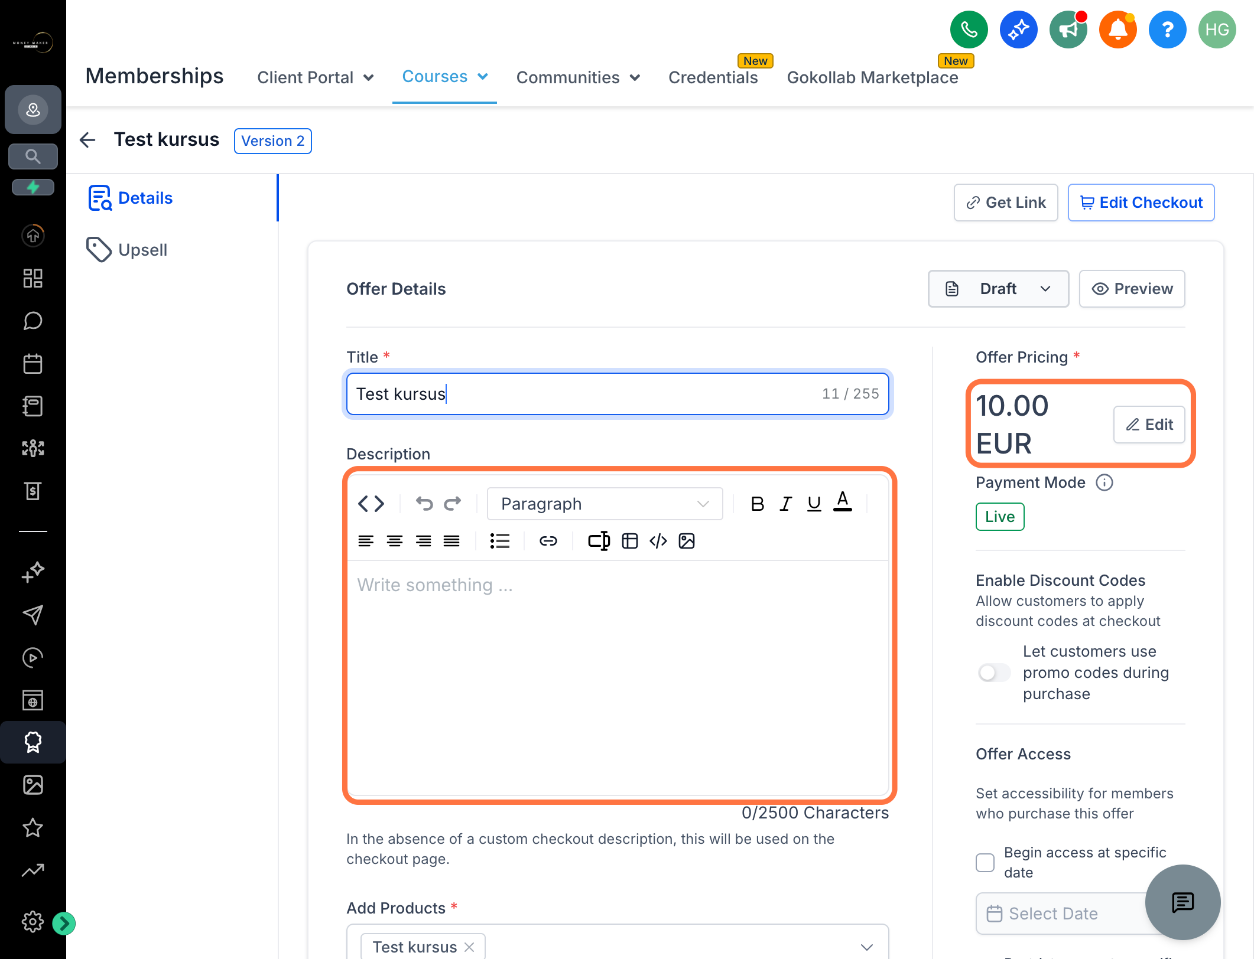Open the megaphone announcements icon
The height and width of the screenshot is (959, 1254).
coord(1068,30)
